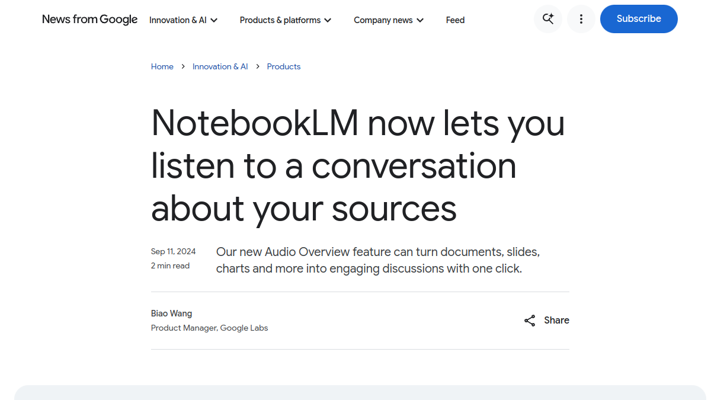Screen dimensions: 711x400
Task: Open the three-dot more options menu
Action: pos(581,19)
